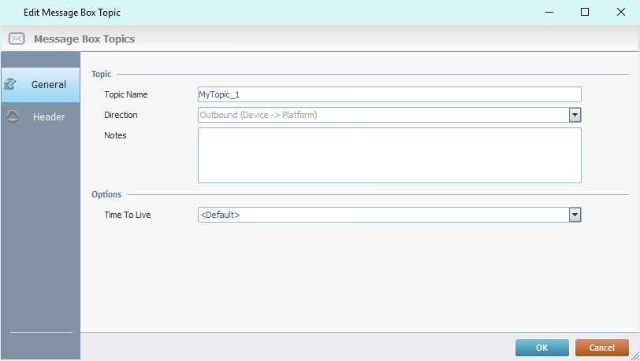The image size is (640, 361).
Task: Minimize the Edit Message Box Topic window
Action: click(x=549, y=13)
